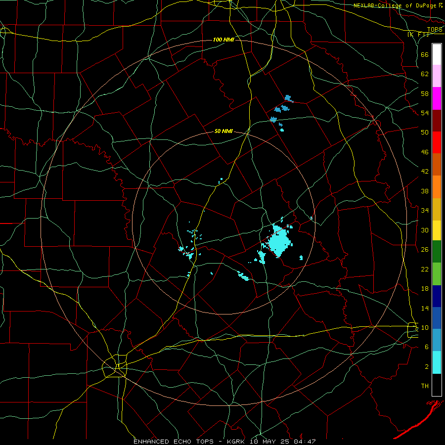This screenshot has width=445, height=445.
Task: Choose the mustard gold legend swatch
Action: pyautogui.click(x=437, y=210)
